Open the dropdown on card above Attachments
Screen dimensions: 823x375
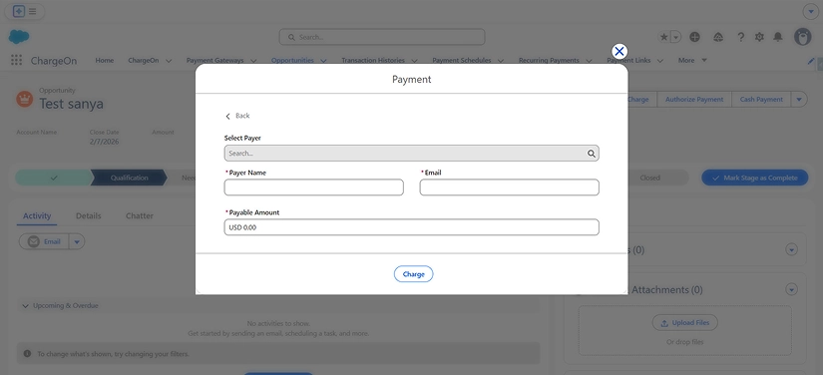coord(791,249)
